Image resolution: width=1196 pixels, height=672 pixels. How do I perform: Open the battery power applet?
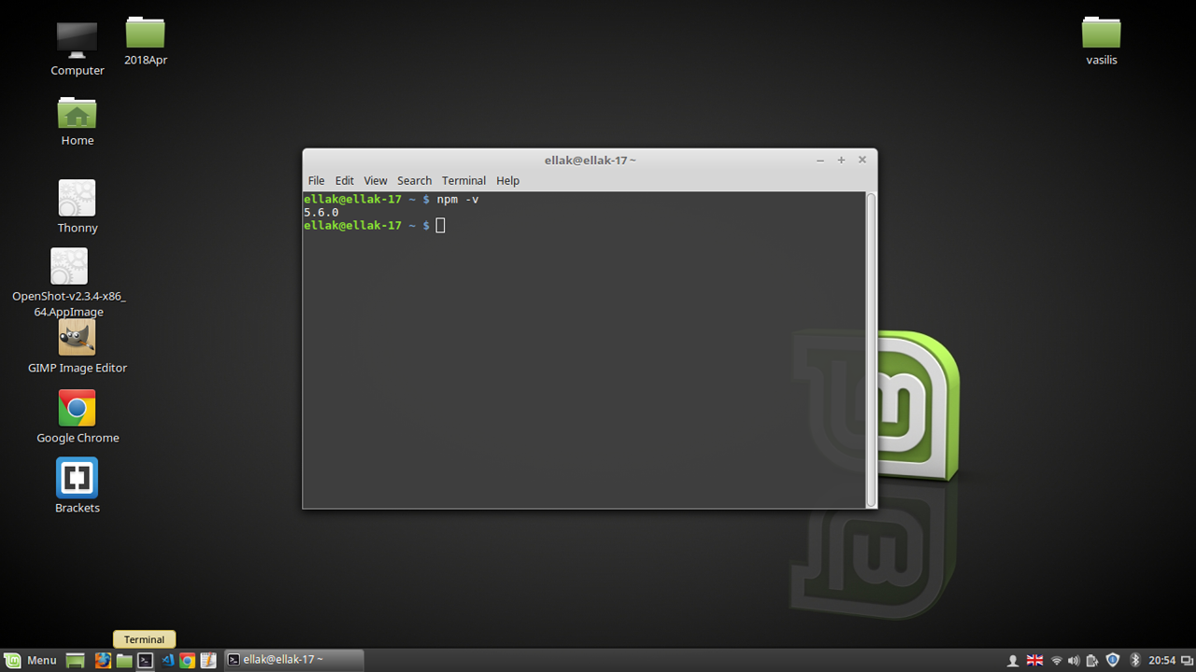coord(1092,660)
